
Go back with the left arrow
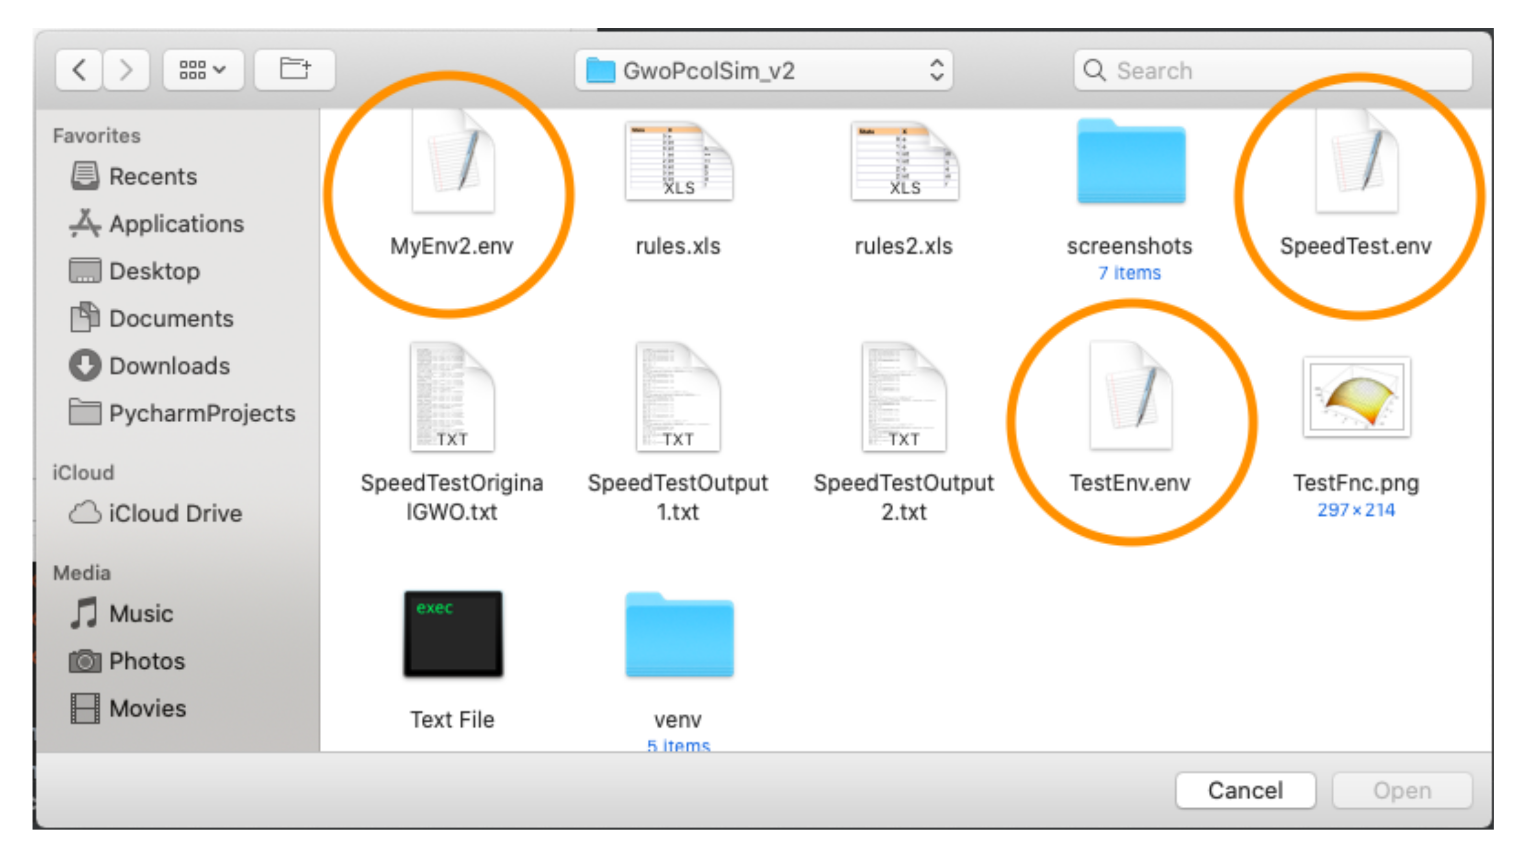pos(79,70)
